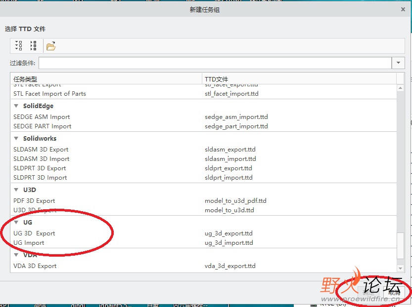Collapse the UG group
Viewport: 412px width, 307px height.
pos(16,222)
